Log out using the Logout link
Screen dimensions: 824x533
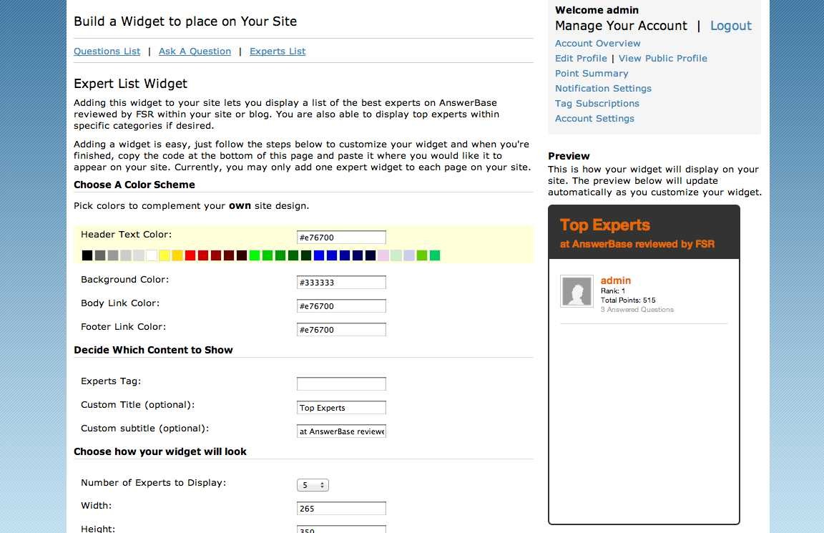tap(730, 26)
